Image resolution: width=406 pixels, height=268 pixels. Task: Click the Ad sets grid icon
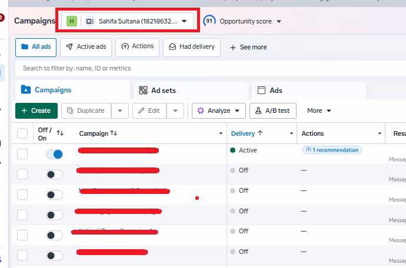(x=143, y=91)
